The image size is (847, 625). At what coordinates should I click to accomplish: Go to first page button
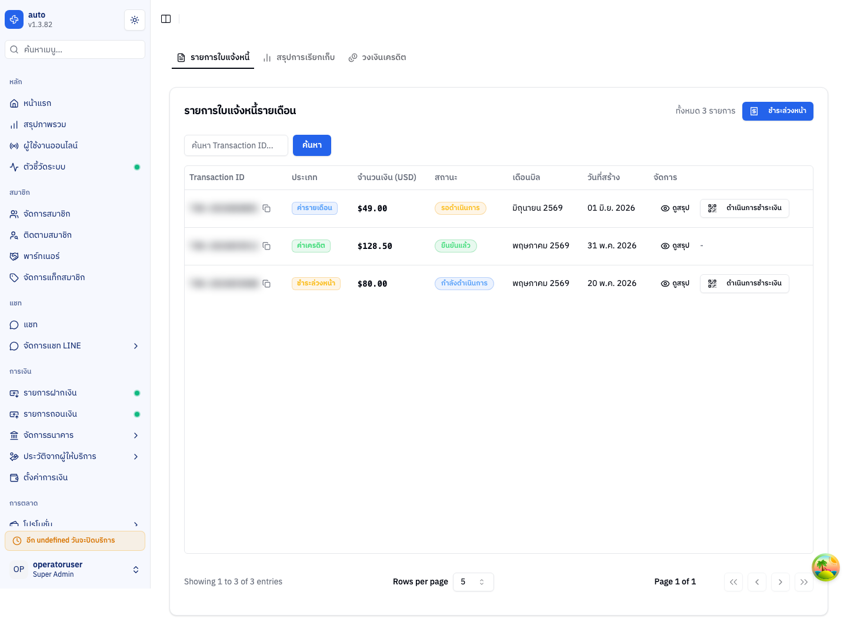[733, 582]
